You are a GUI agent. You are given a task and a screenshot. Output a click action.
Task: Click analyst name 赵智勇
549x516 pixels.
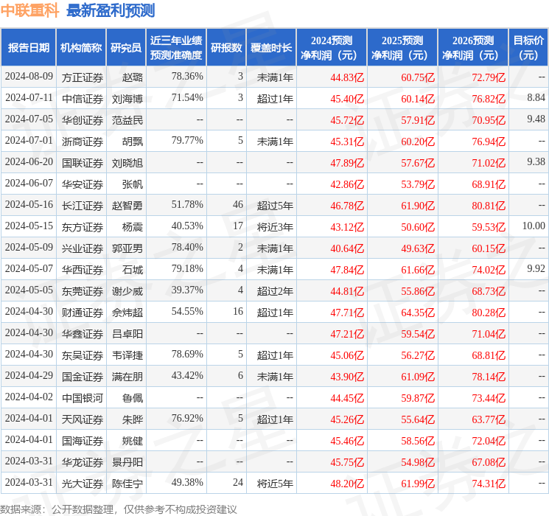(127, 206)
